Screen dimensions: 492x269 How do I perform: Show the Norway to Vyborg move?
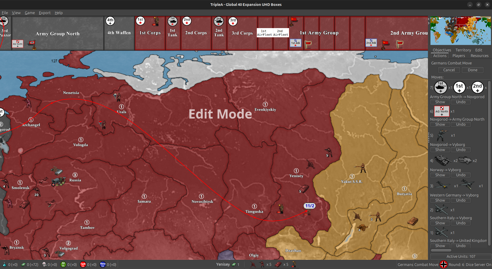pos(440,175)
